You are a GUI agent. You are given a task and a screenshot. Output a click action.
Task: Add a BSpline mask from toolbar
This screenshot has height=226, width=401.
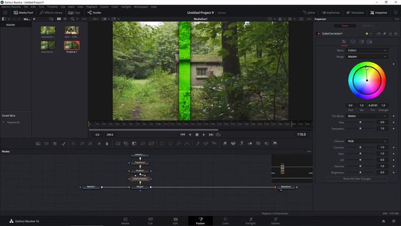pos(187,144)
